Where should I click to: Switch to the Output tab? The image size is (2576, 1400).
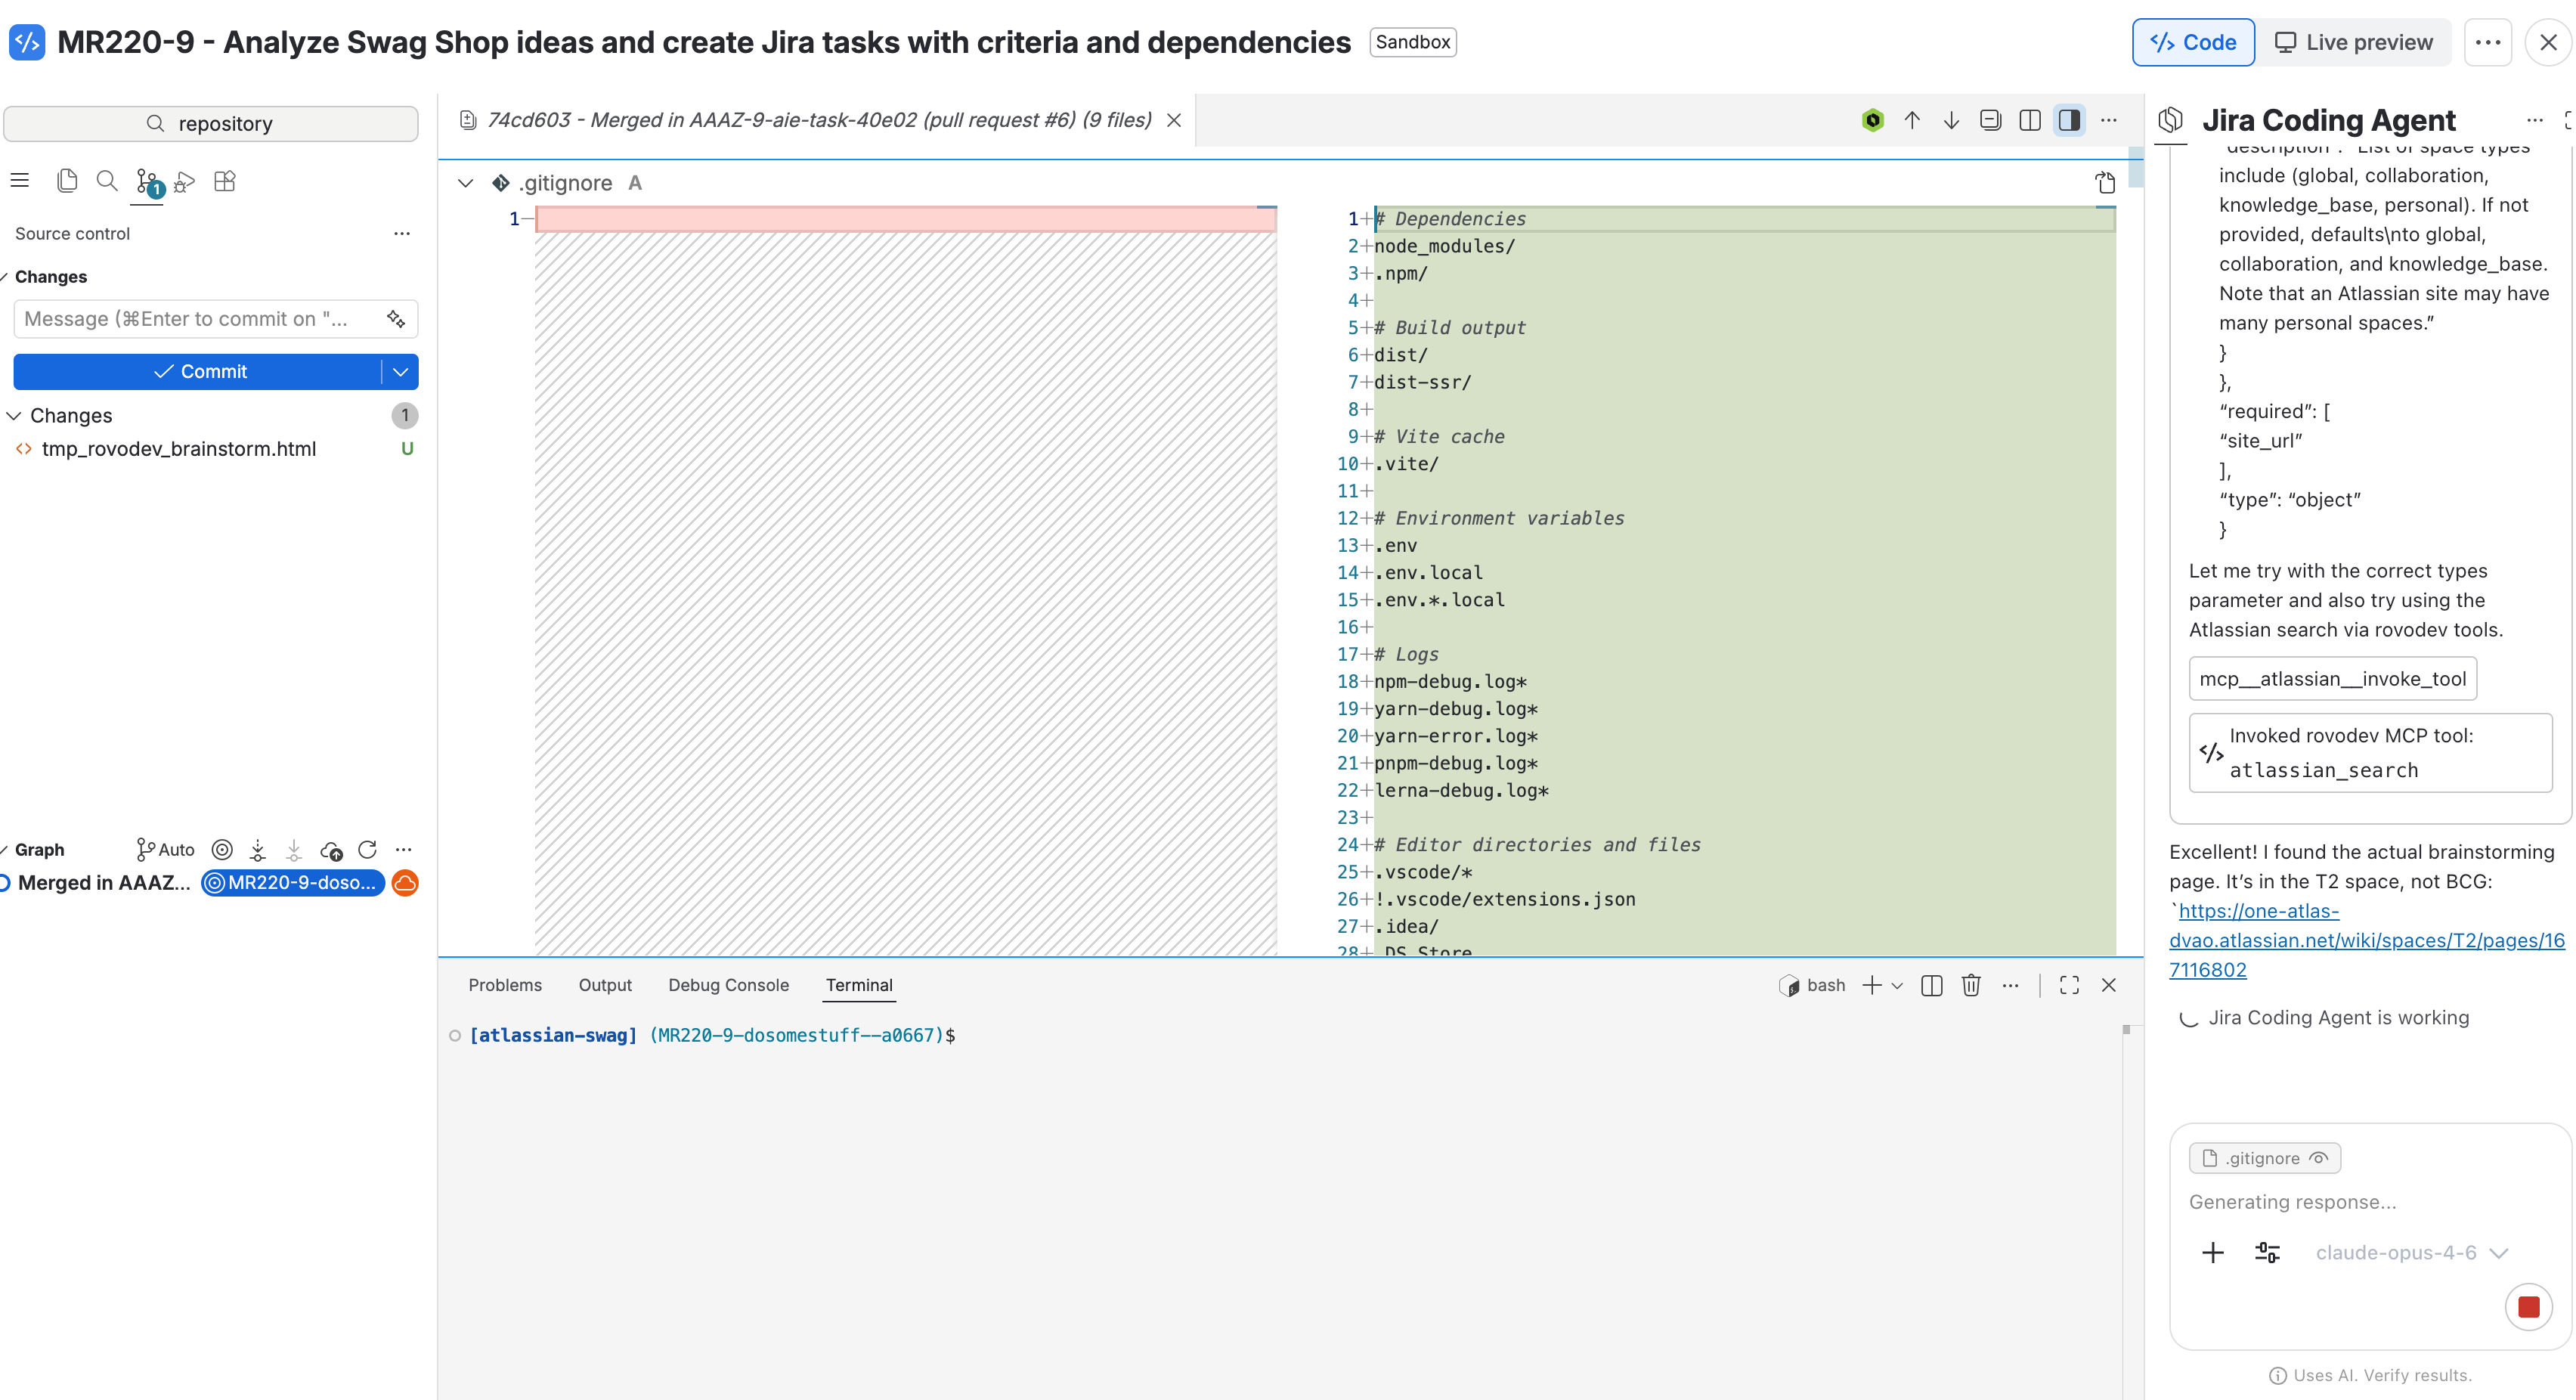[x=605, y=985]
